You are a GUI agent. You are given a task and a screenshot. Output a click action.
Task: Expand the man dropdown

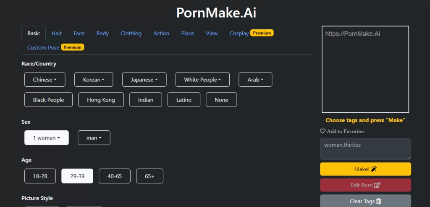coord(94,138)
